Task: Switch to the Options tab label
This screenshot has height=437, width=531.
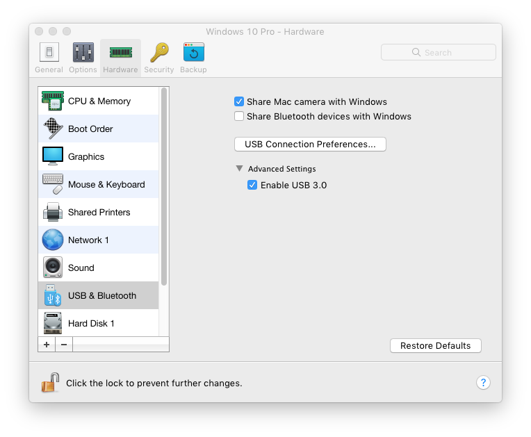Action: (x=83, y=69)
